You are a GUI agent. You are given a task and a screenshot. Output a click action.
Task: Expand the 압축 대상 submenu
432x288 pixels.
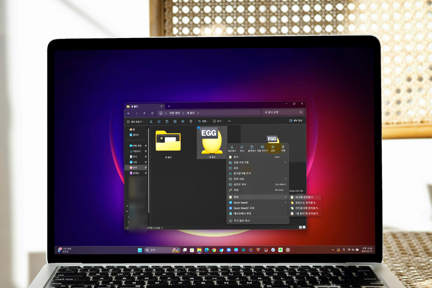[x=285, y=179]
